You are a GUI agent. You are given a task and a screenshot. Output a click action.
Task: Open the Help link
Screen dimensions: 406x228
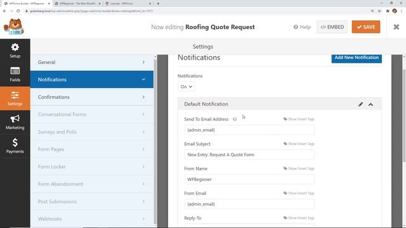tap(302, 27)
